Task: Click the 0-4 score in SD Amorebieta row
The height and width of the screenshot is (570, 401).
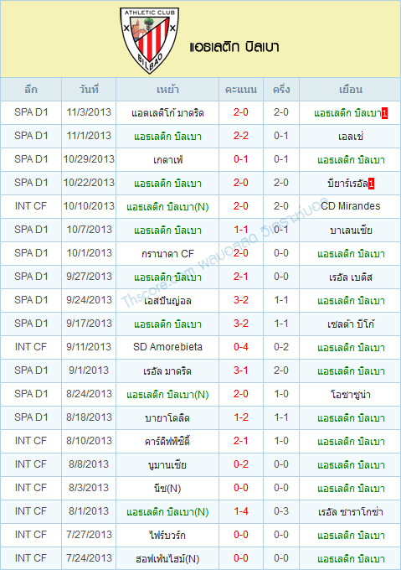Action: (241, 347)
